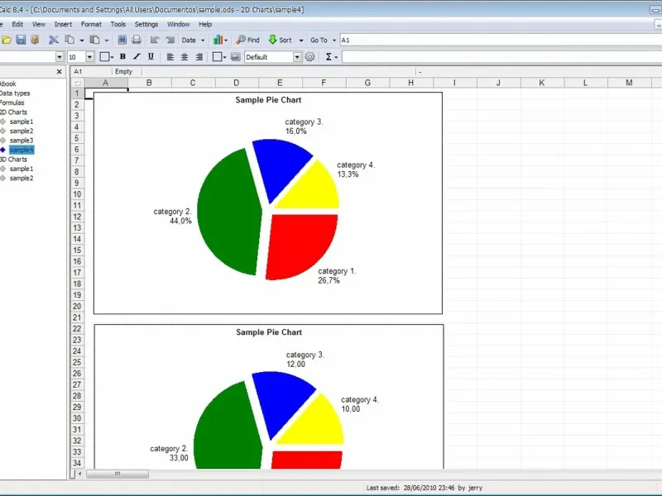The width and height of the screenshot is (662, 496).
Task: Select the Formulas tree item
Action: point(12,103)
